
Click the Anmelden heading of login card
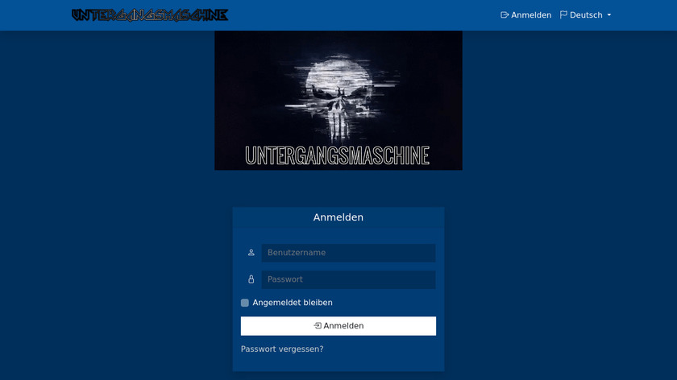(338, 217)
